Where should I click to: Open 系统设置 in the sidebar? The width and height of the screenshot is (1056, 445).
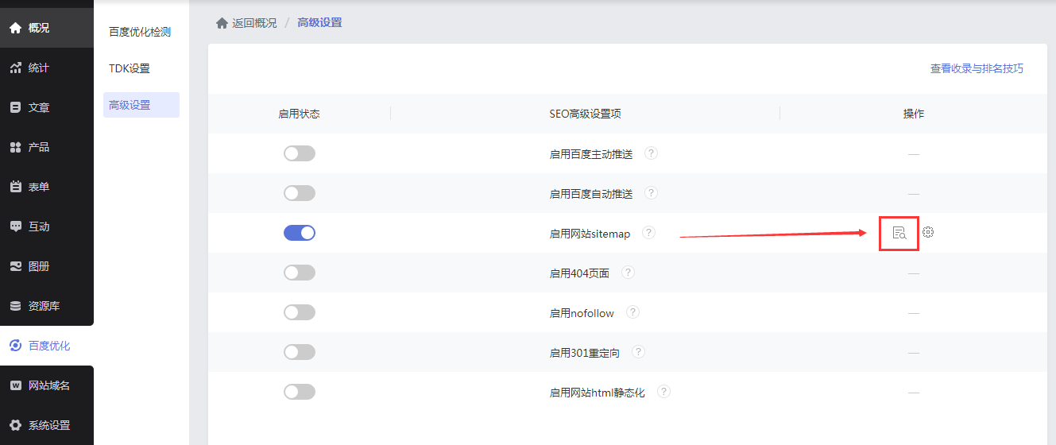tap(47, 425)
